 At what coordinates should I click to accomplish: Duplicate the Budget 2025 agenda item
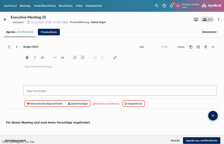pos(191,47)
